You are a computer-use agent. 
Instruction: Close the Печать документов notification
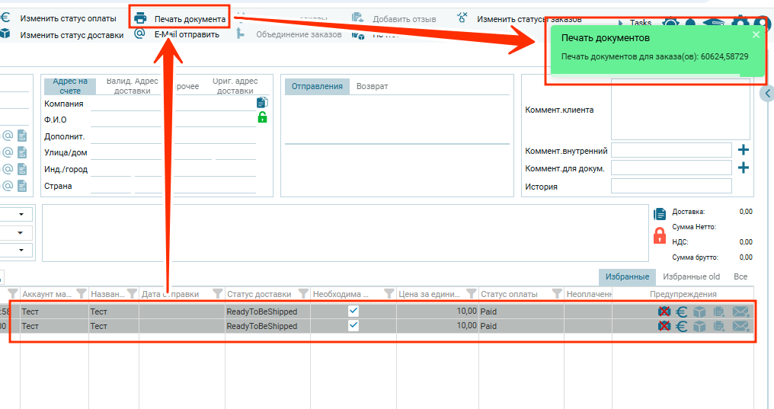coord(756,34)
